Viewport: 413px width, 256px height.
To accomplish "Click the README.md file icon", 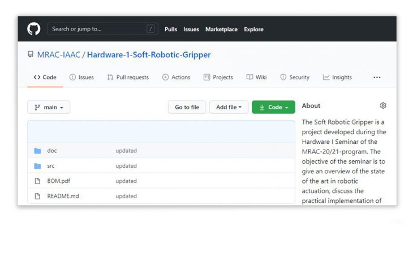I will (37, 196).
